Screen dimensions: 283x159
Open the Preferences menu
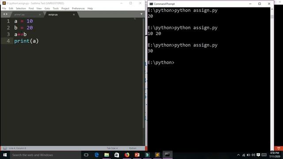(78, 8)
